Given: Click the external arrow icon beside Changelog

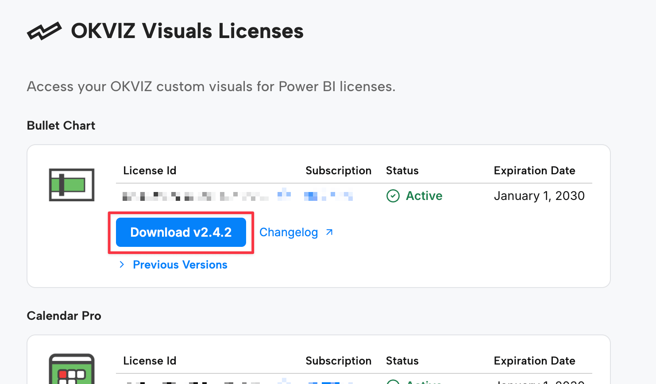Looking at the screenshot, I should pos(329,232).
